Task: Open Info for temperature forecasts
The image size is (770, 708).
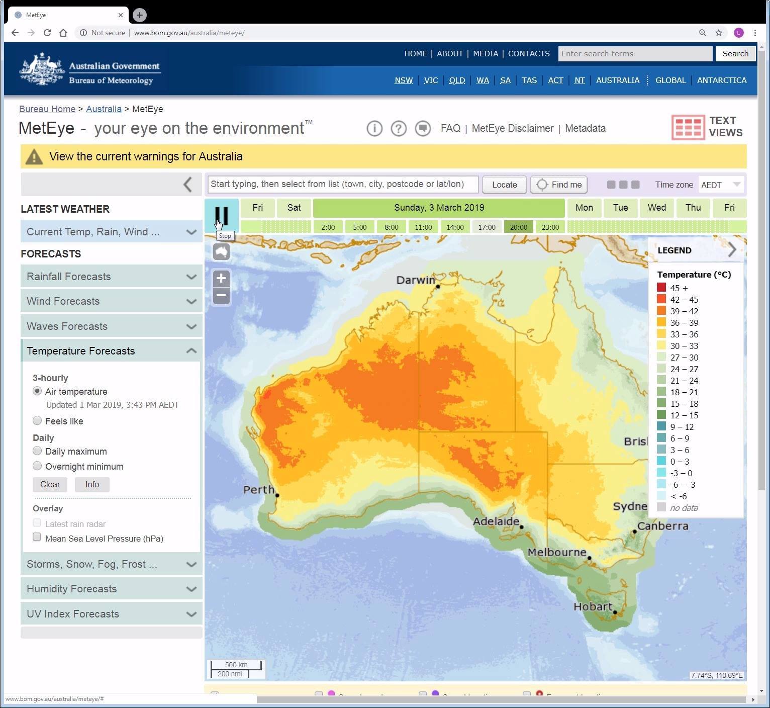Action: pyautogui.click(x=92, y=484)
